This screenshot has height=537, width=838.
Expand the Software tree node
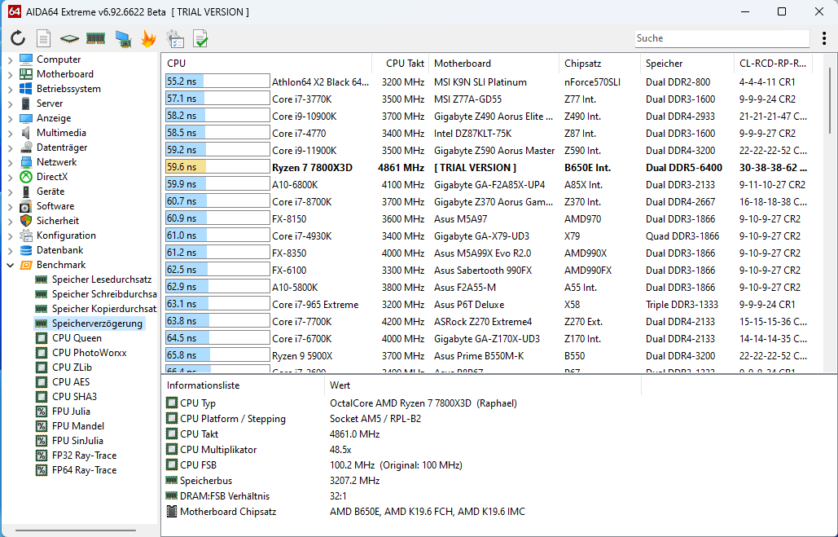tap(10, 206)
